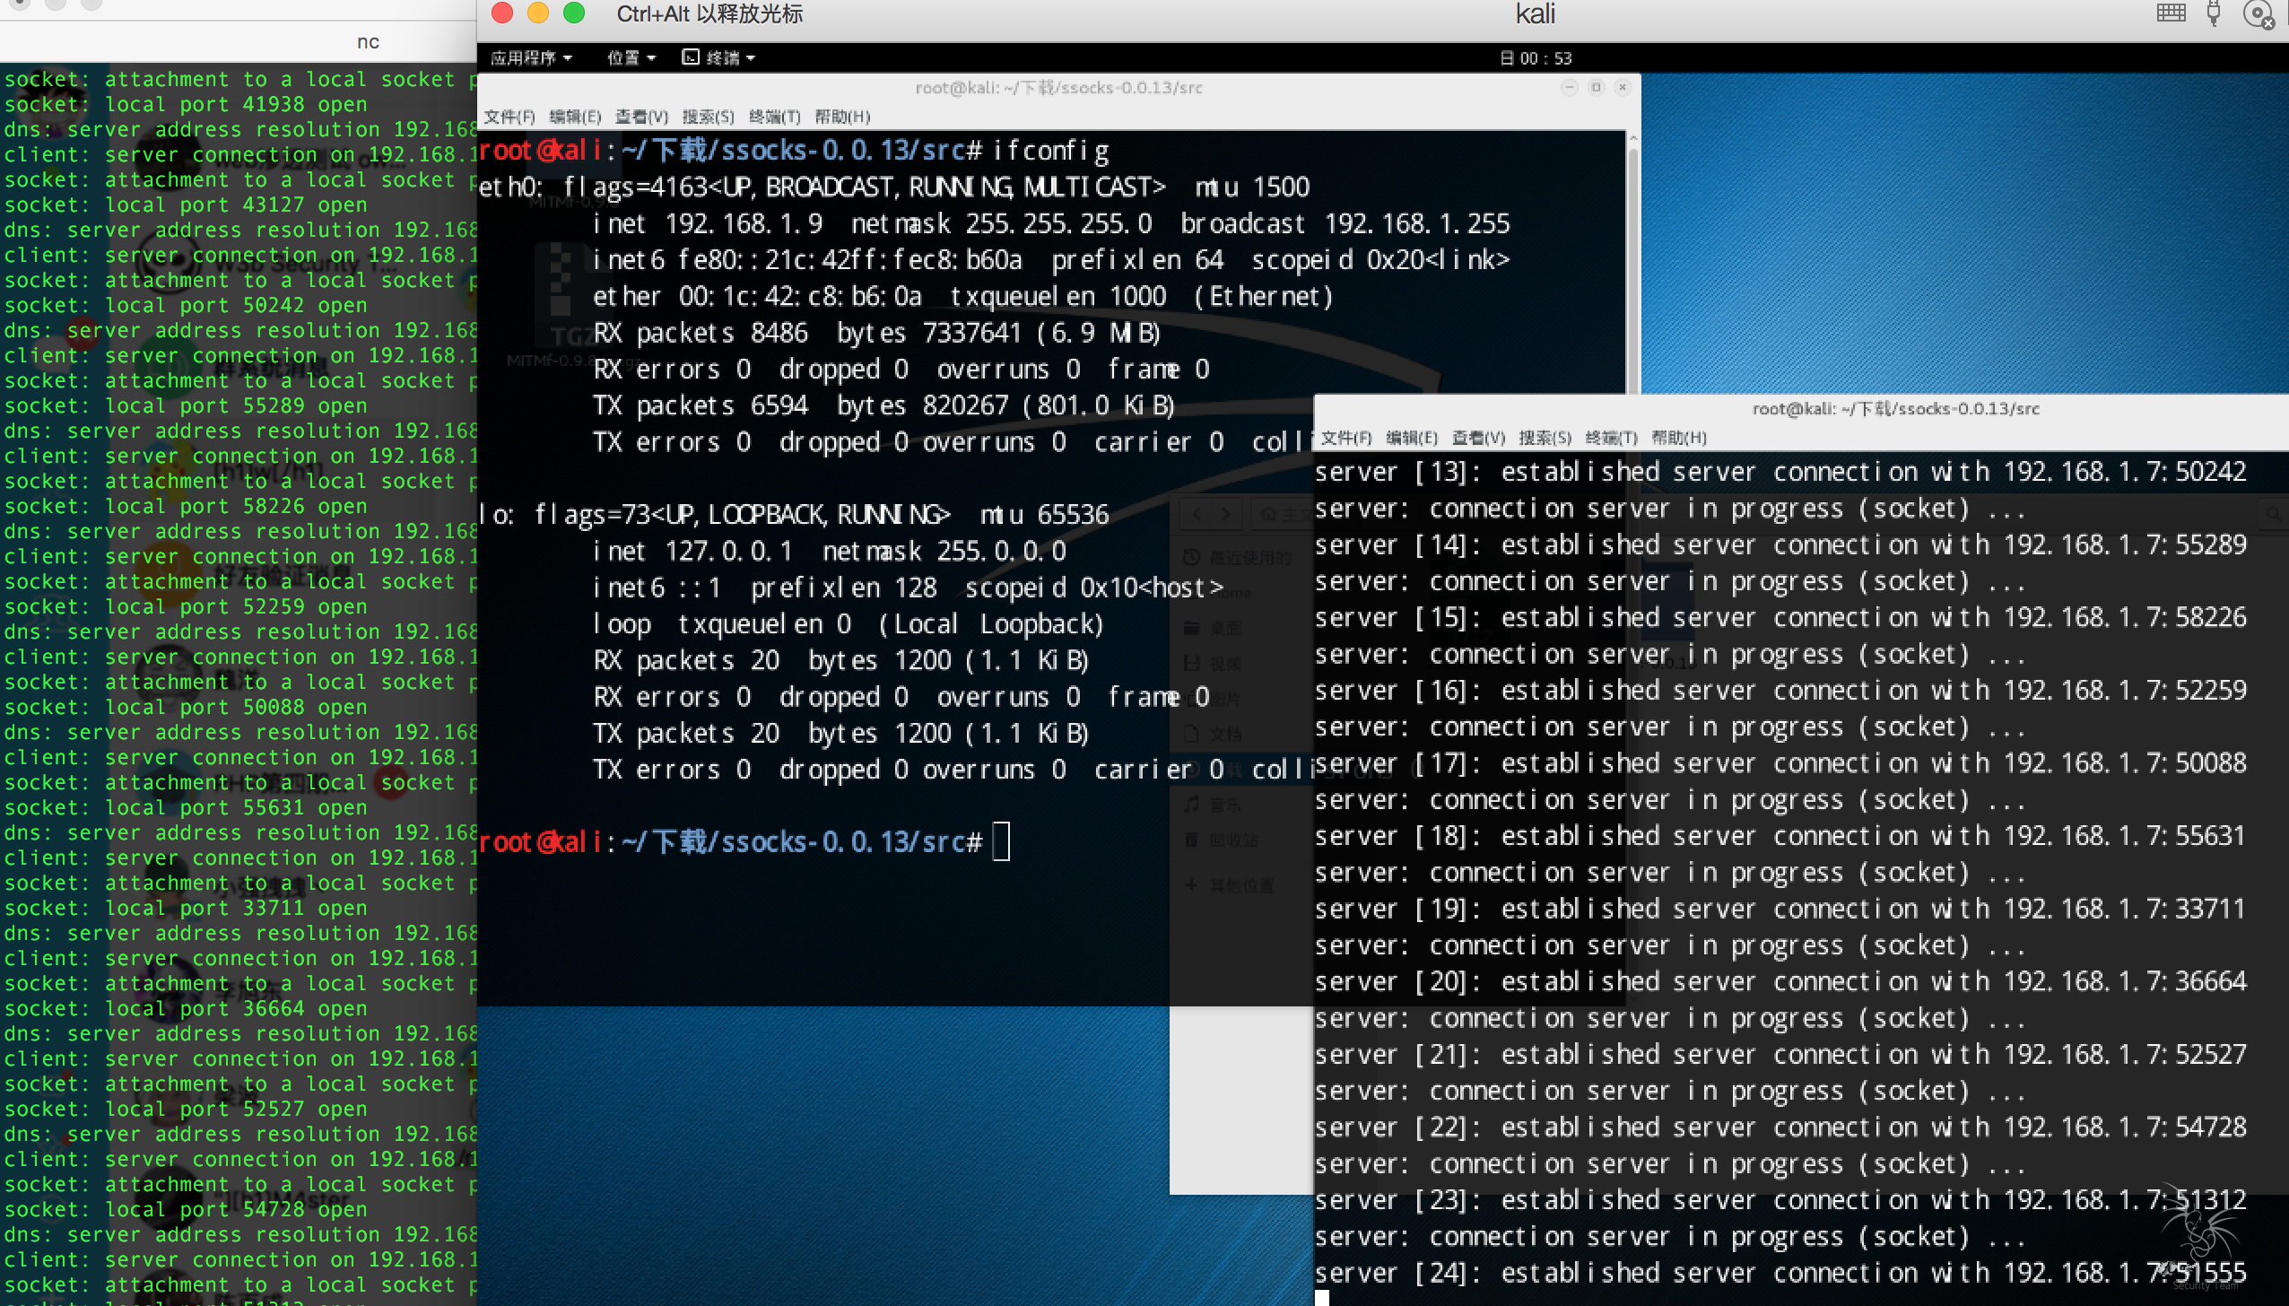This screenshot has height=1306, width=2289.
Task: Minimize the ifconfig terminal window
Action: point(1569,87)
